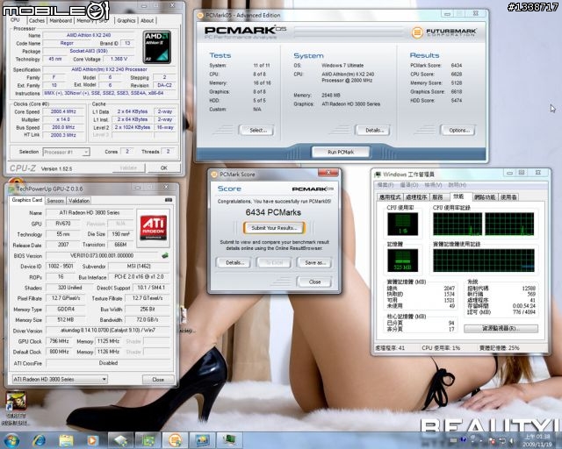Open the 選項(O) menu in Task Manager
Screen dimensions: 562x449
tap(409, 185)
